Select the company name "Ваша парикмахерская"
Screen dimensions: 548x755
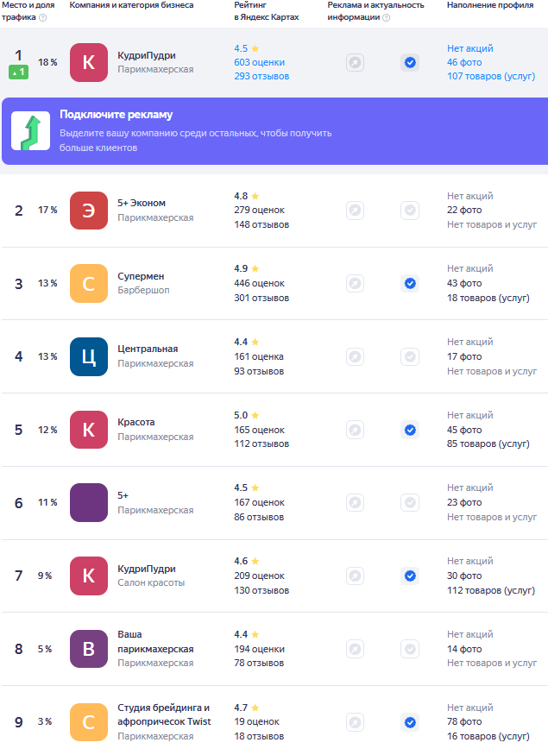click(x=155, y=641)
